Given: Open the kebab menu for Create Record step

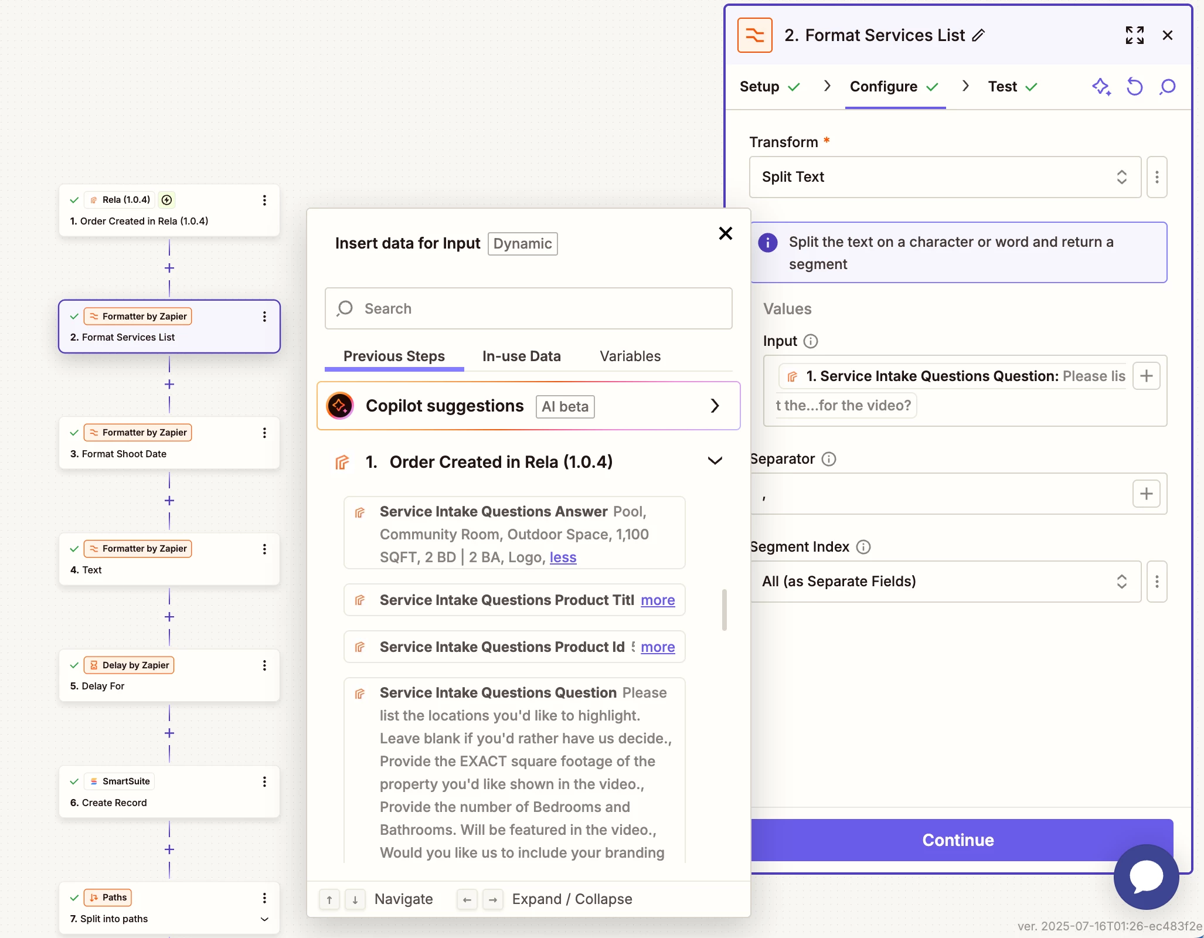Looking at the screenshot, I should pyautogui.click(x=264, y=781).
